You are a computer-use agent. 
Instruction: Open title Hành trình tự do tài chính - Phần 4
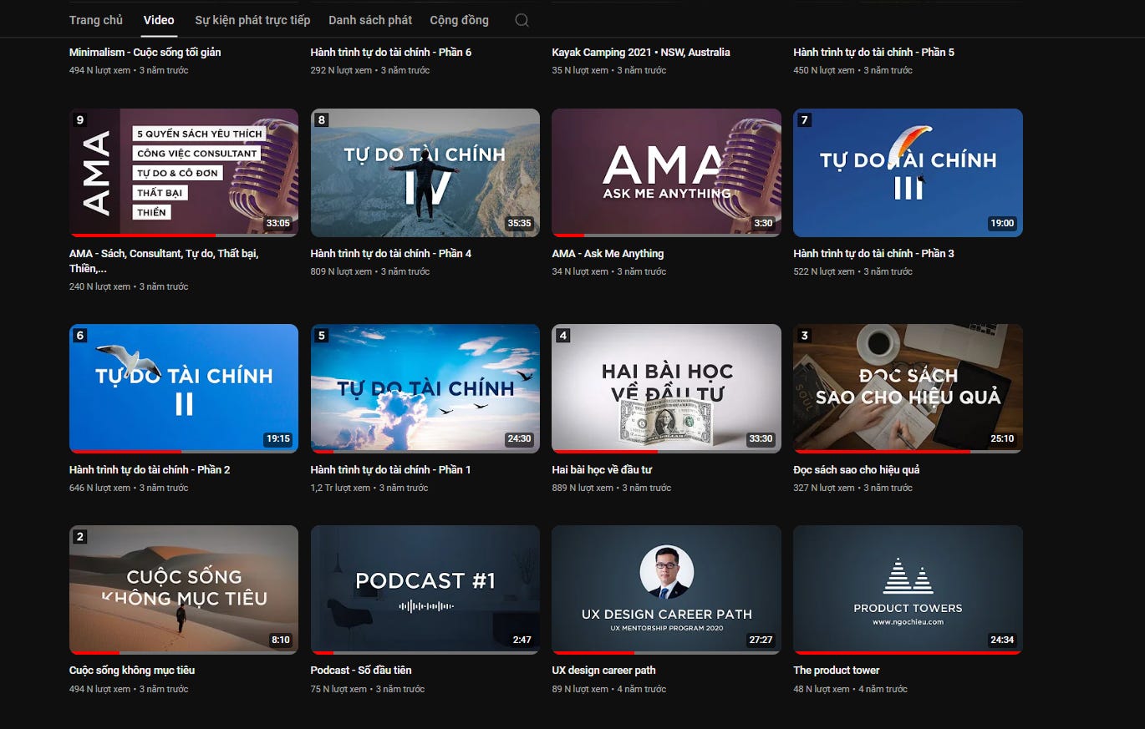tap(391, 253)
